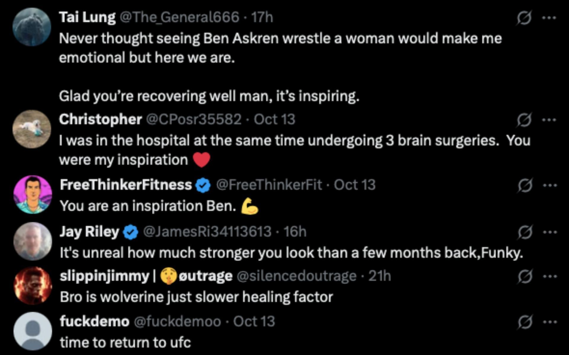The width and height of the screenshot is (569, 355).
Task: Click the Grok icon on Christopher's tweet
Action: click(524, 120)
